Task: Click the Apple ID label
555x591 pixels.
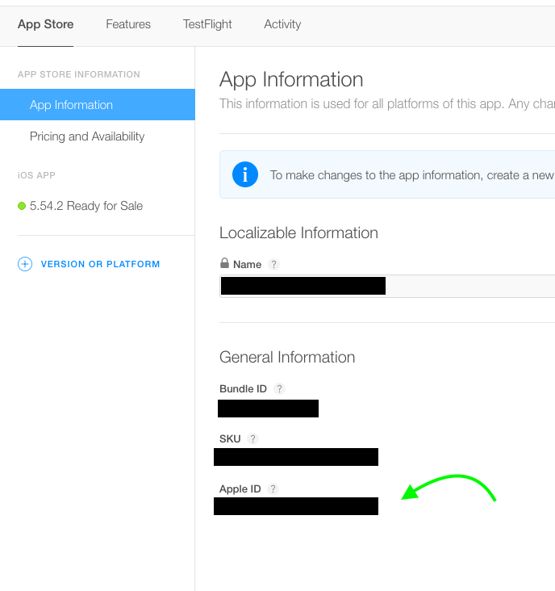Action: point(240,488)
